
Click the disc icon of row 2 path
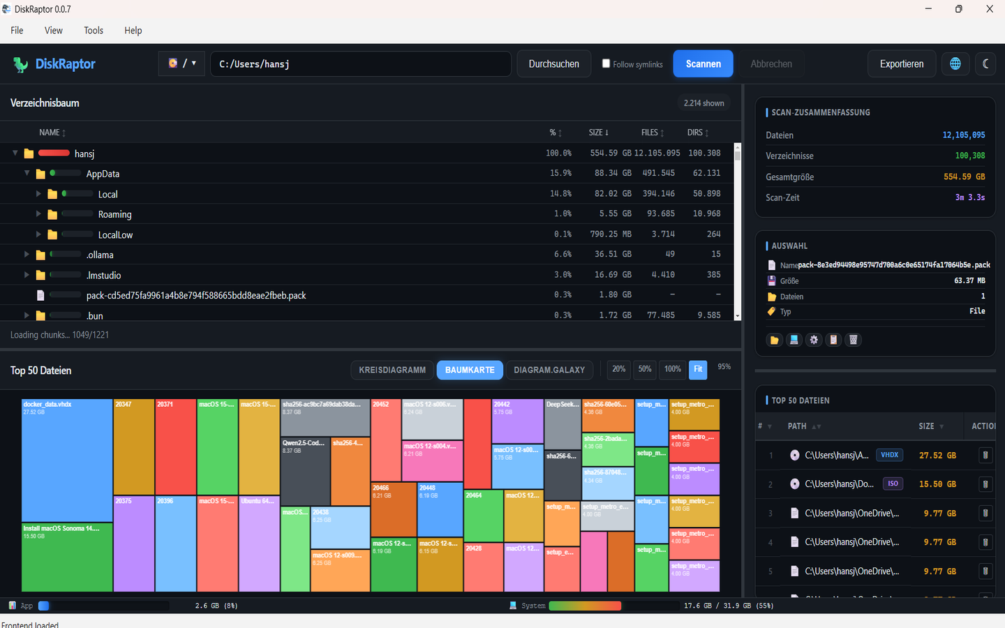pyautogui.click(x=794, y=484)
